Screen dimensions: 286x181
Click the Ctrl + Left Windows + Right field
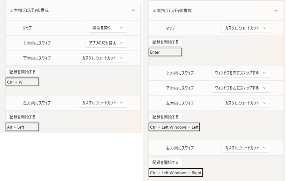point(176,173)
